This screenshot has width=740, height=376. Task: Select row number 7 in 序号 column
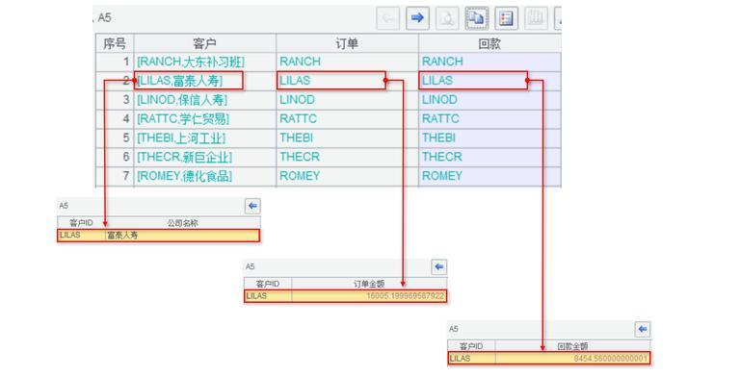115,176
